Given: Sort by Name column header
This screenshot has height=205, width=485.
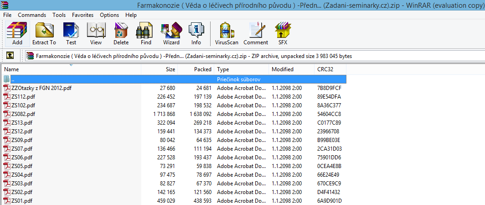Looking at the screenshot, I should pyautogui.click(x=72, y=69).
